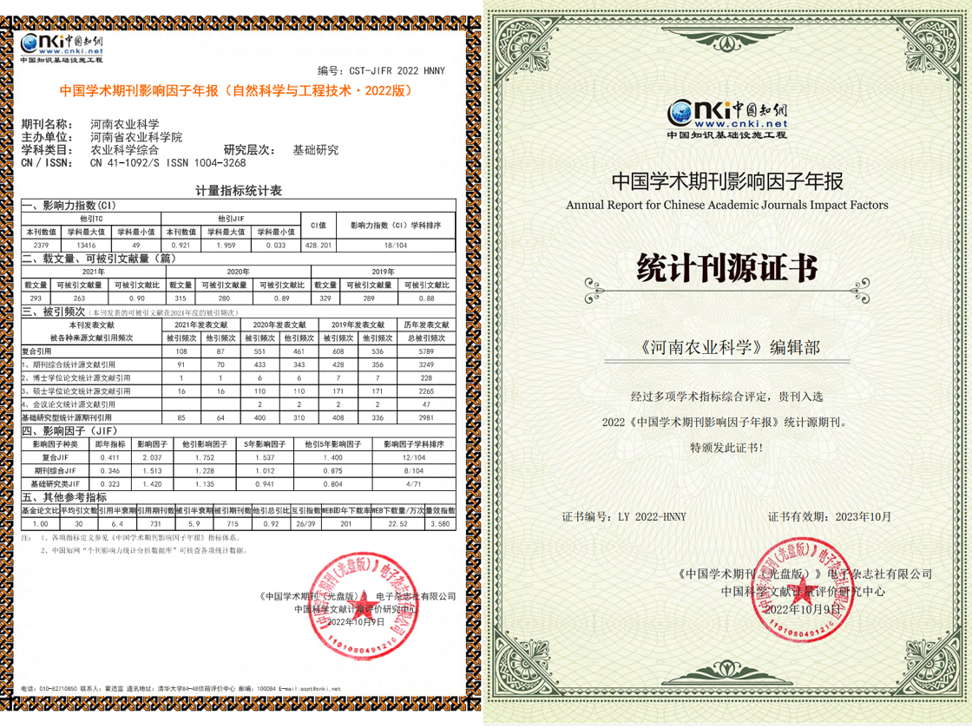Click section heading 二、载文量、可被引文献量
Screen dimensions: 972x728
tap(99, 259)
